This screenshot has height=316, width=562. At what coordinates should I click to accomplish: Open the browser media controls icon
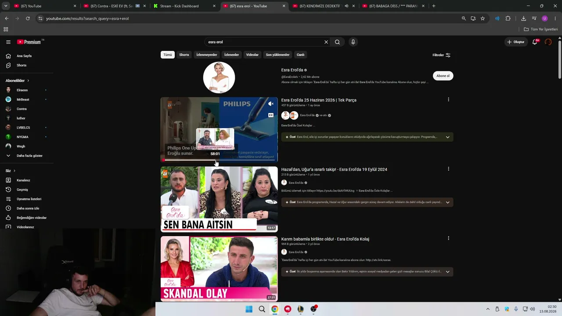534,18
